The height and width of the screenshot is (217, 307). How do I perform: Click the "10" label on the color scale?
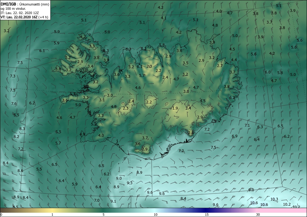point(155,215)
